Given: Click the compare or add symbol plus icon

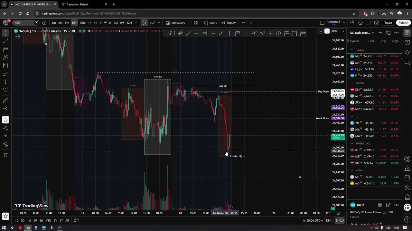Looking at the screenshot, I should point(44,23).
